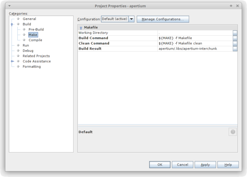Click the Build Command value field
The height and width of the screenshot is (177, 247).
point(195,38)
